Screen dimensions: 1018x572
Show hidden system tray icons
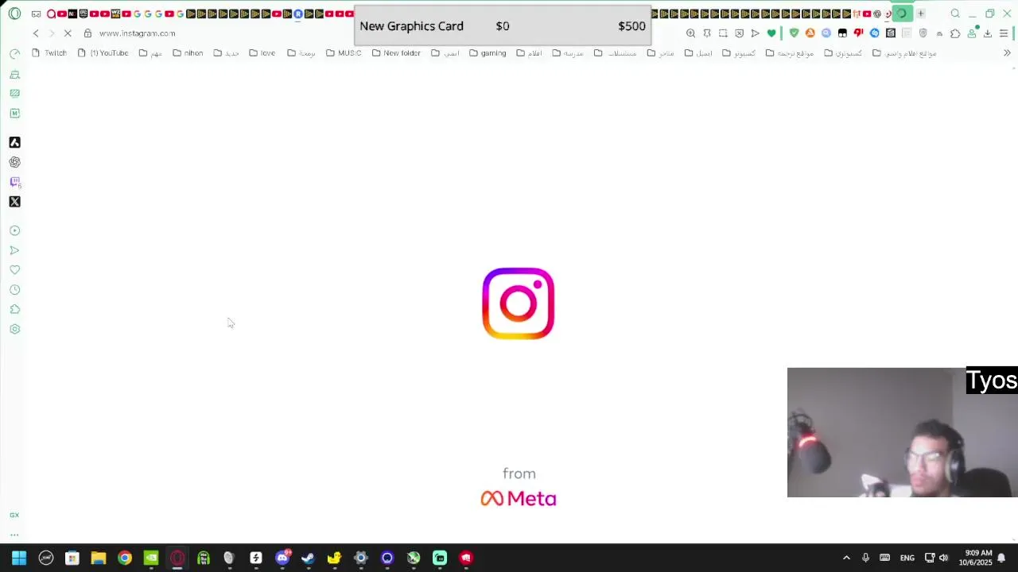[846, 558]
